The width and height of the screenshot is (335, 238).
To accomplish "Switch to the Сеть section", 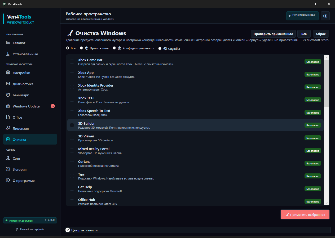I will [30, 158].
